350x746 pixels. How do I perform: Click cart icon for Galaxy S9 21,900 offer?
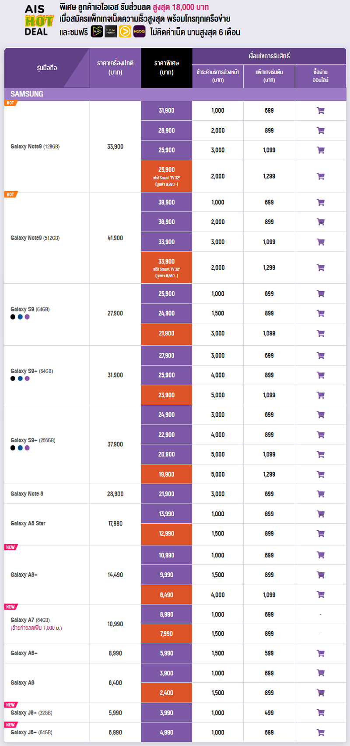321,333
